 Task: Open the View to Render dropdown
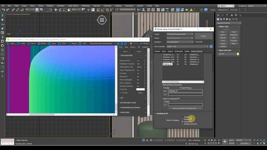click(x=187, y=46)
